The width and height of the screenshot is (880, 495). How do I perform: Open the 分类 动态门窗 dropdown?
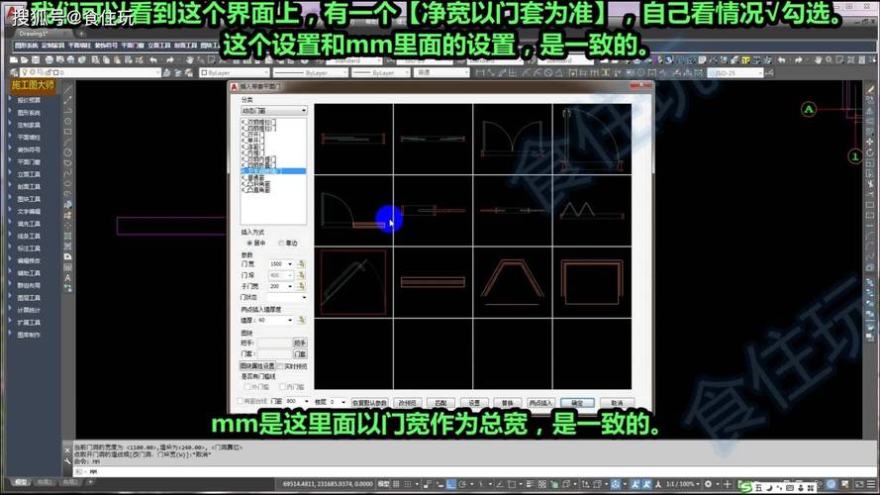pos(273,111)
